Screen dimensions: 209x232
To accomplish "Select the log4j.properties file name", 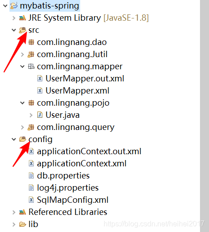I will pos(68,188).
